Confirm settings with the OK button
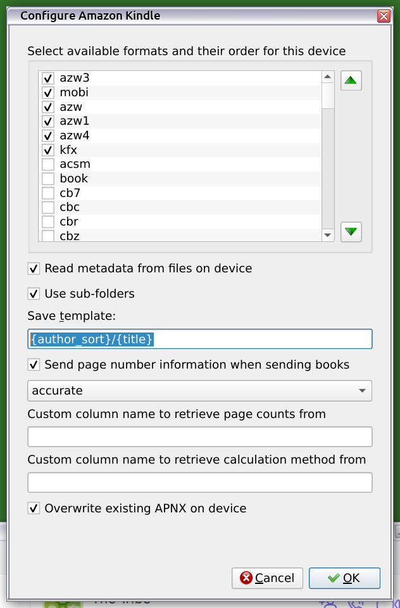400x608 pixels. (x=344, y=578)
